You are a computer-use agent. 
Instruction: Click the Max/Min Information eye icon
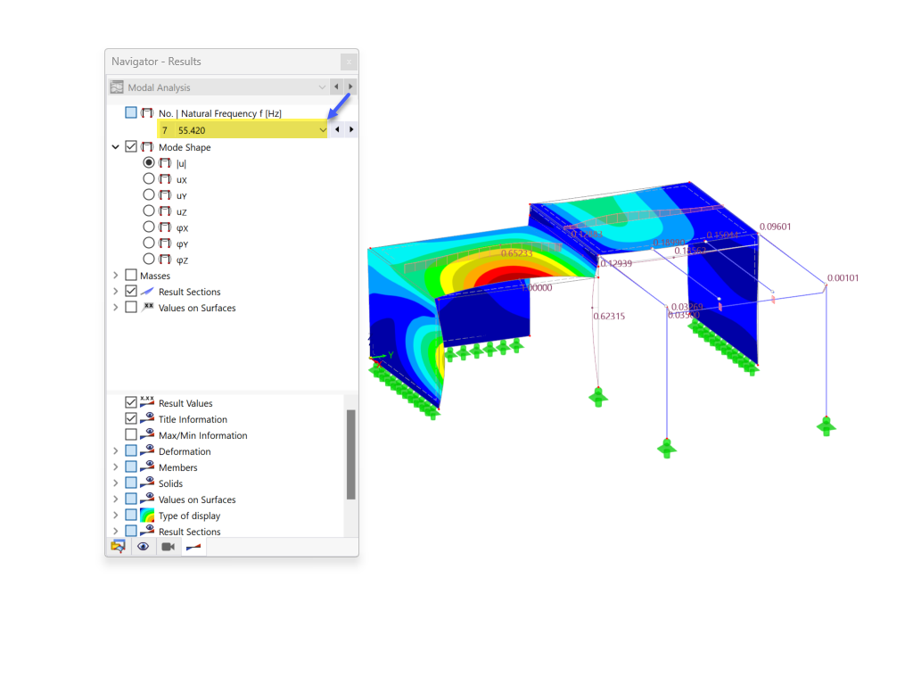[x=147, y=434]
